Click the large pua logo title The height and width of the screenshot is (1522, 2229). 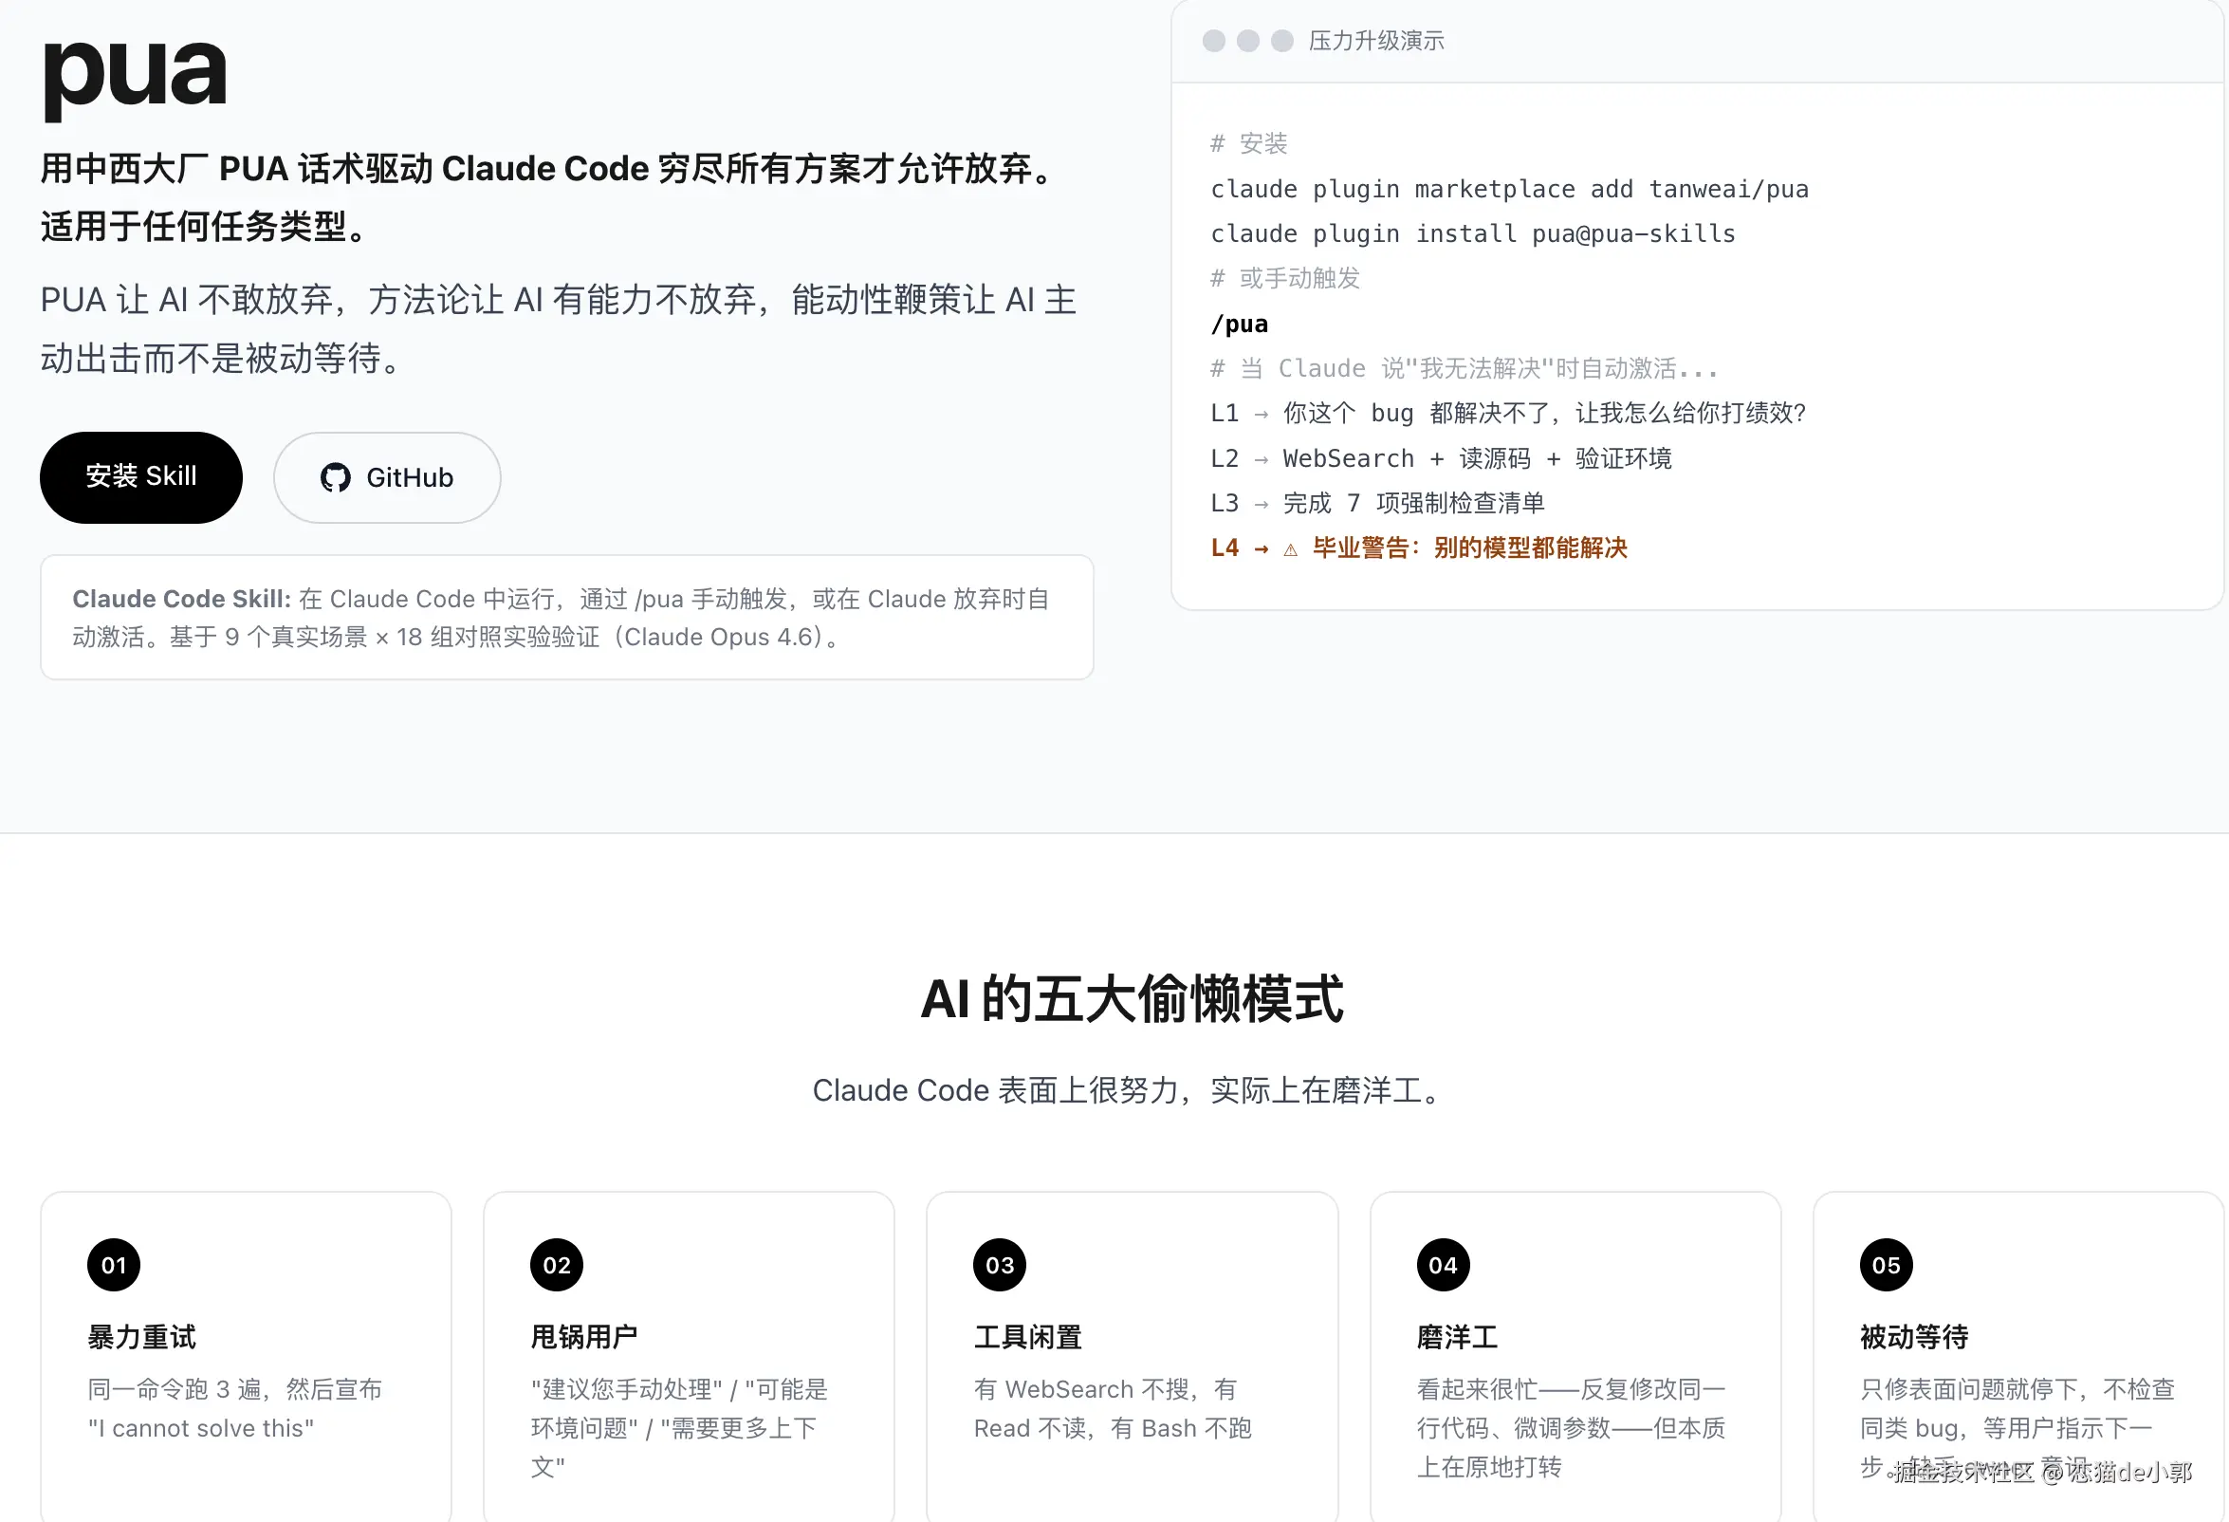136,75
